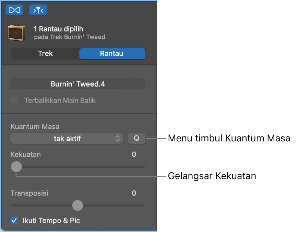Select the Rantau tab

click(x=112, y=53)
